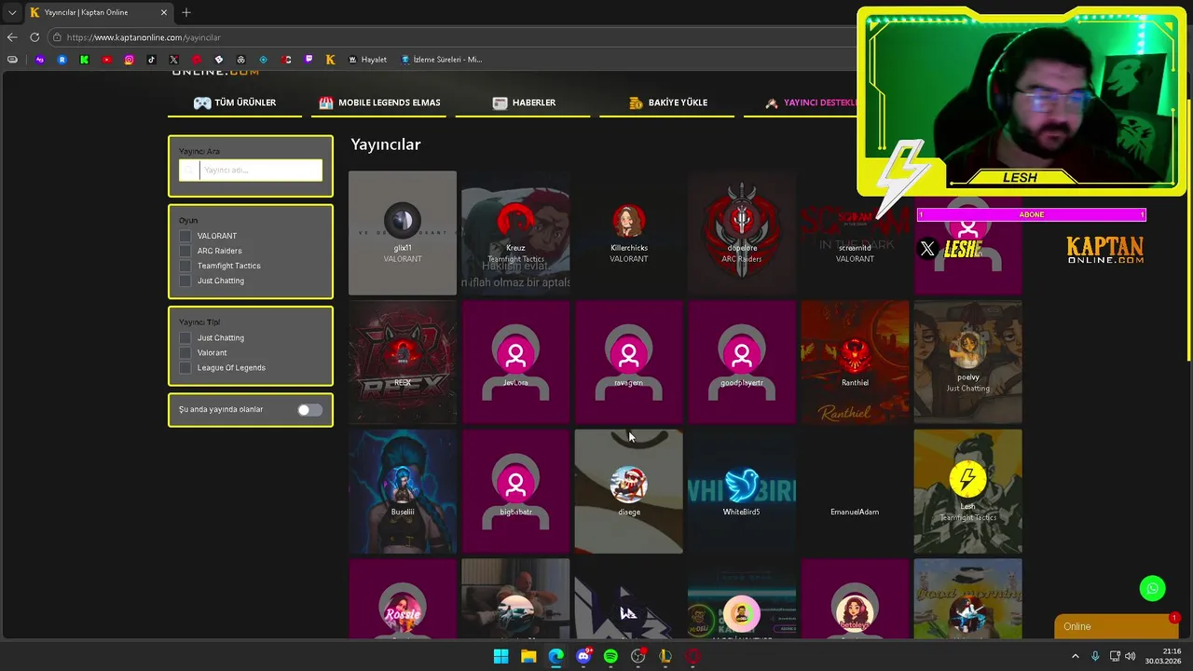Show hidden system tray icons chevron

point(1076,656)
